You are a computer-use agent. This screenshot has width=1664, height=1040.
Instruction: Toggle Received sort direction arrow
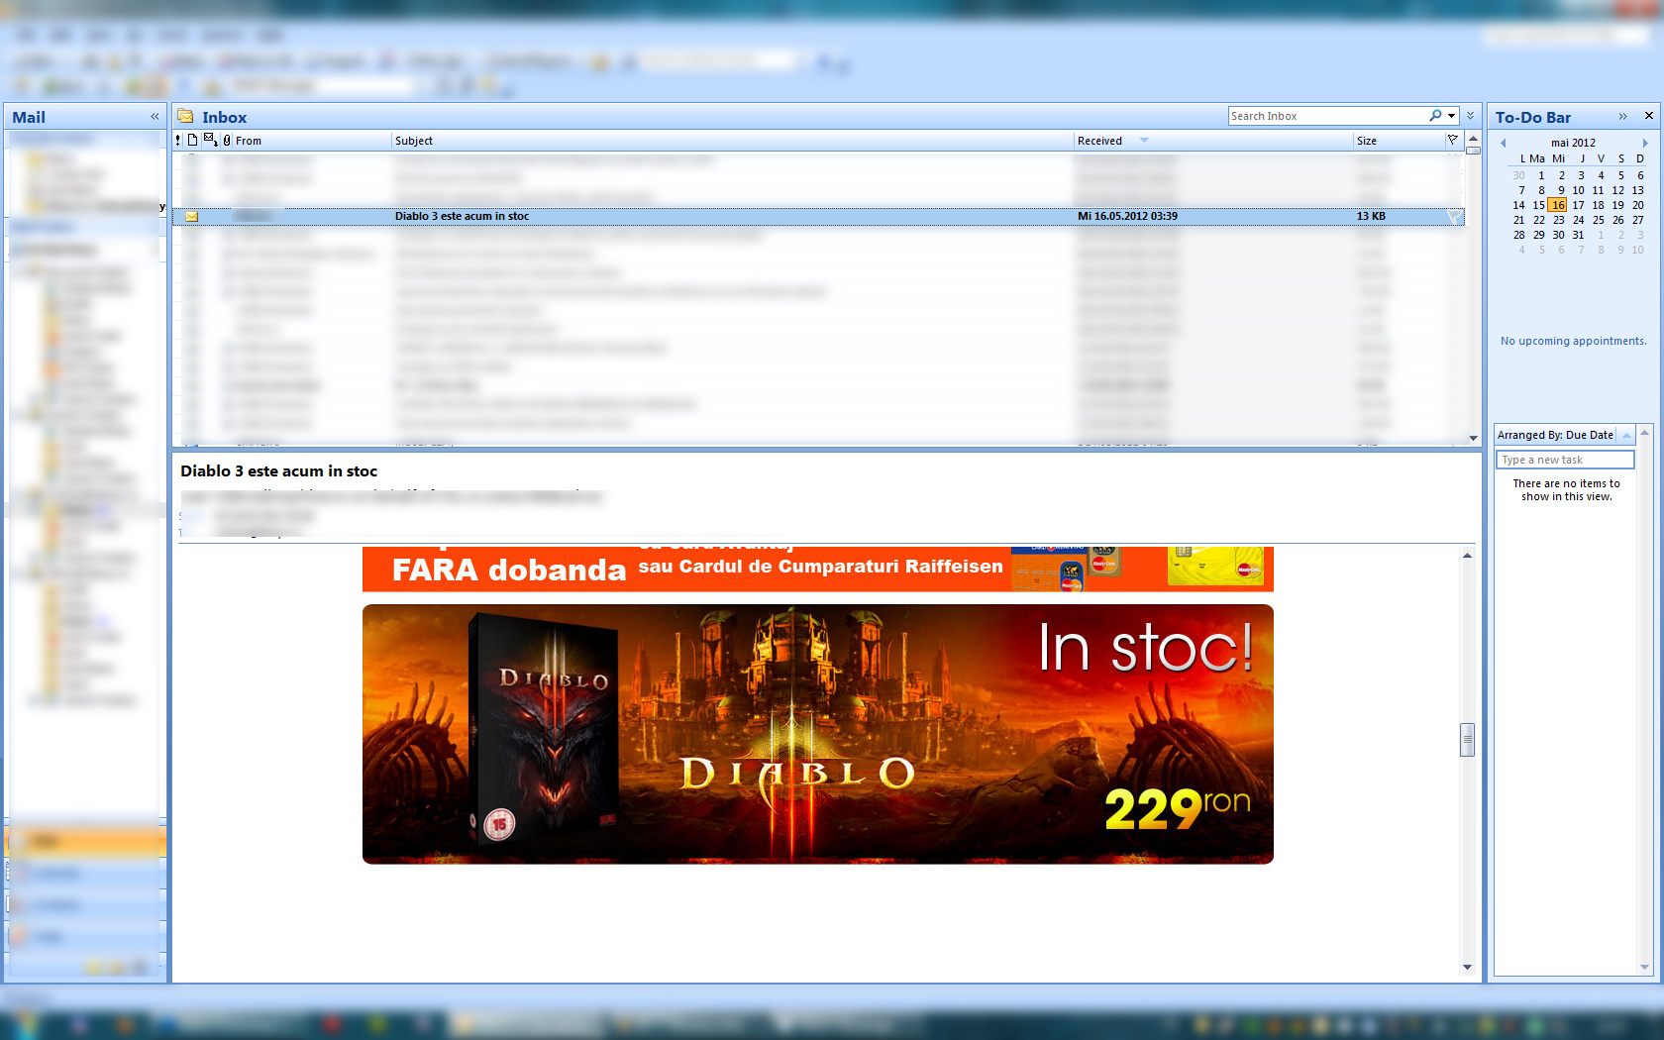click(x=1145, y=141)
